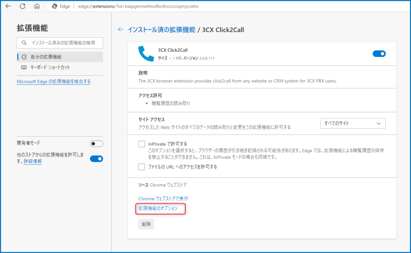The height and width of the screenshot is (253, 411).
Task: Click the 3CX Click2Call phone icon
Action: click(146, 53)
